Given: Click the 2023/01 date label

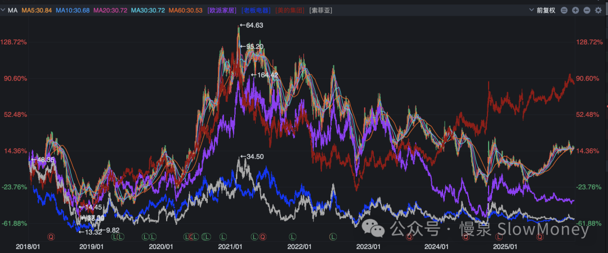Looking at the screenshot, I should click(x=368, y=246).
